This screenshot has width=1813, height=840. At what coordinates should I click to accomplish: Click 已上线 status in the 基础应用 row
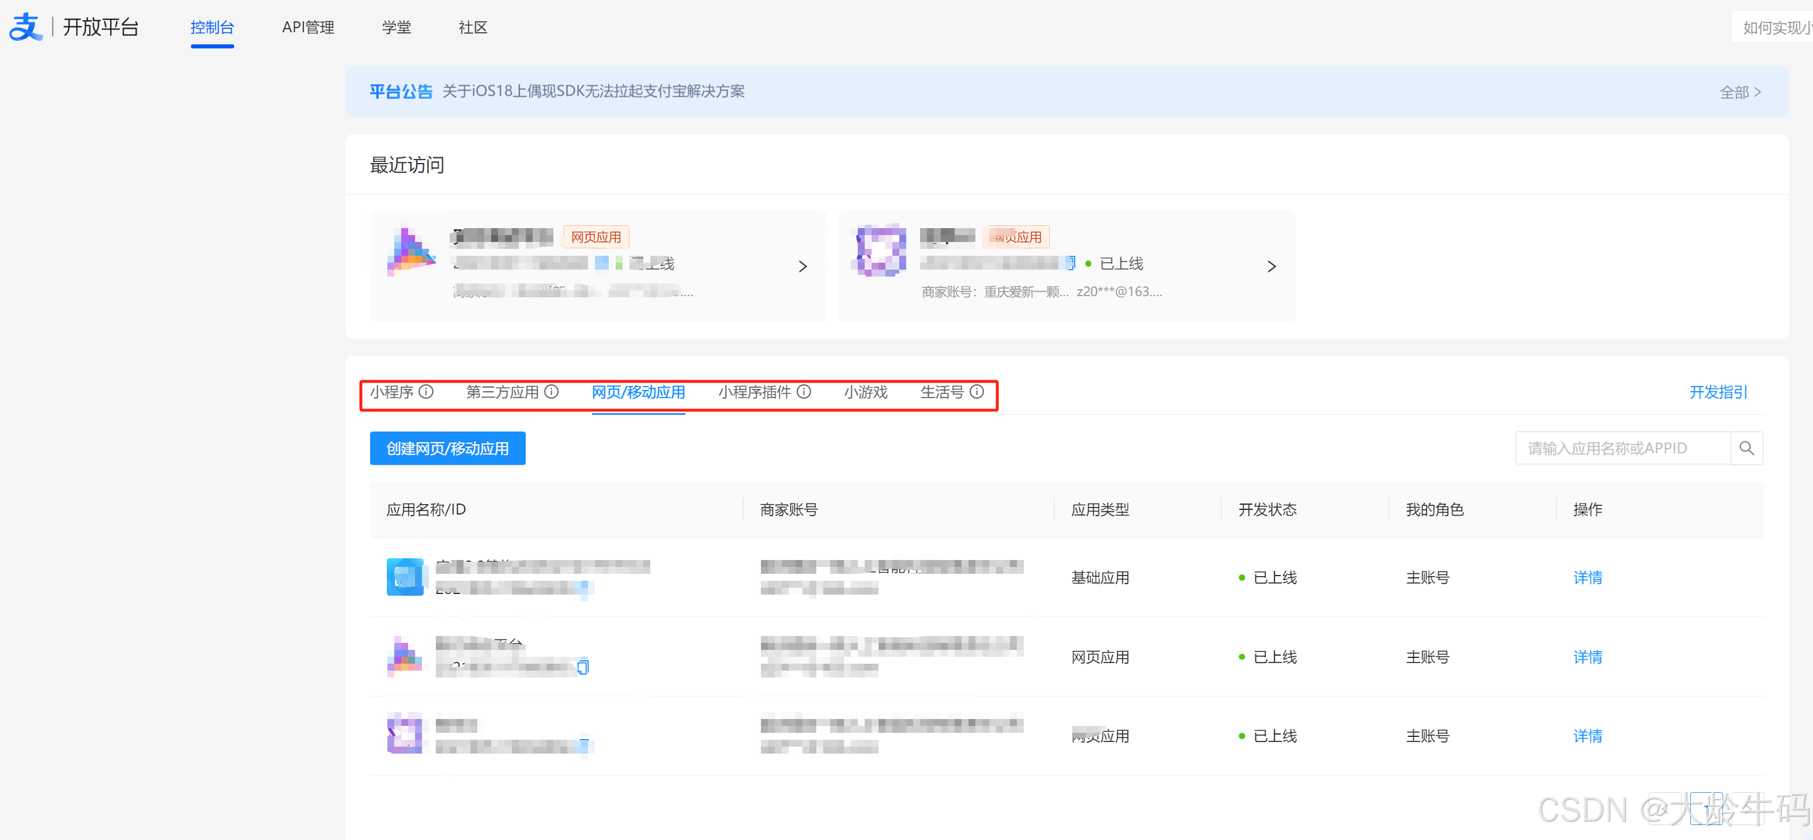(1267, 578)
